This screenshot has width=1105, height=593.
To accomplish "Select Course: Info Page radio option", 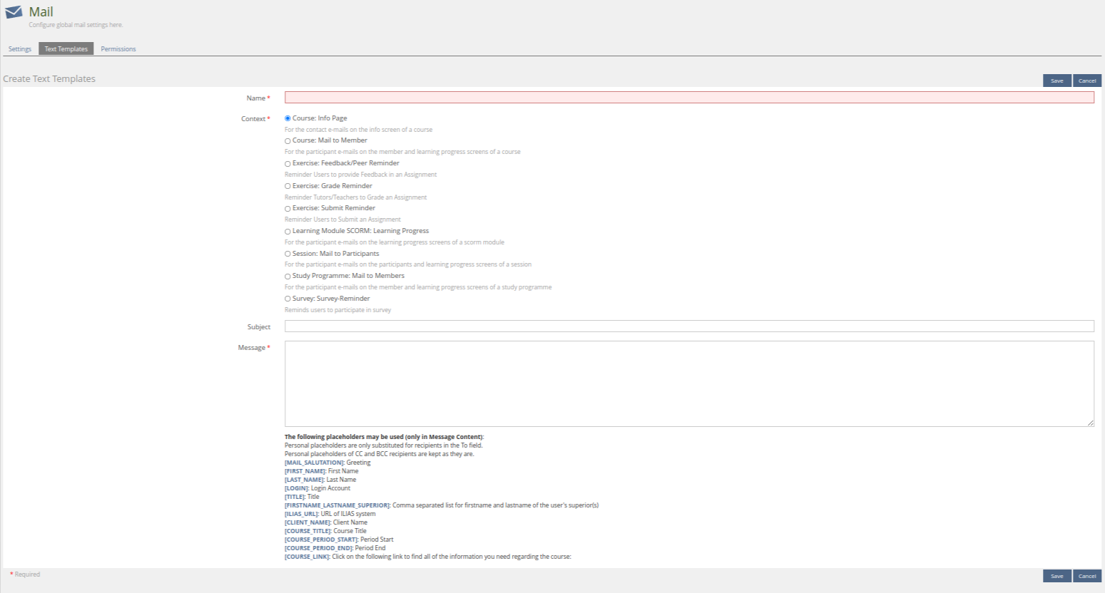I will (x=287, y=118).
